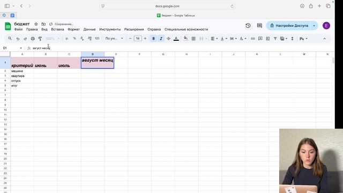Open filter views dropdown
Image resolution: width=343 pixels, height=193 pixels.
pos(284,39)
